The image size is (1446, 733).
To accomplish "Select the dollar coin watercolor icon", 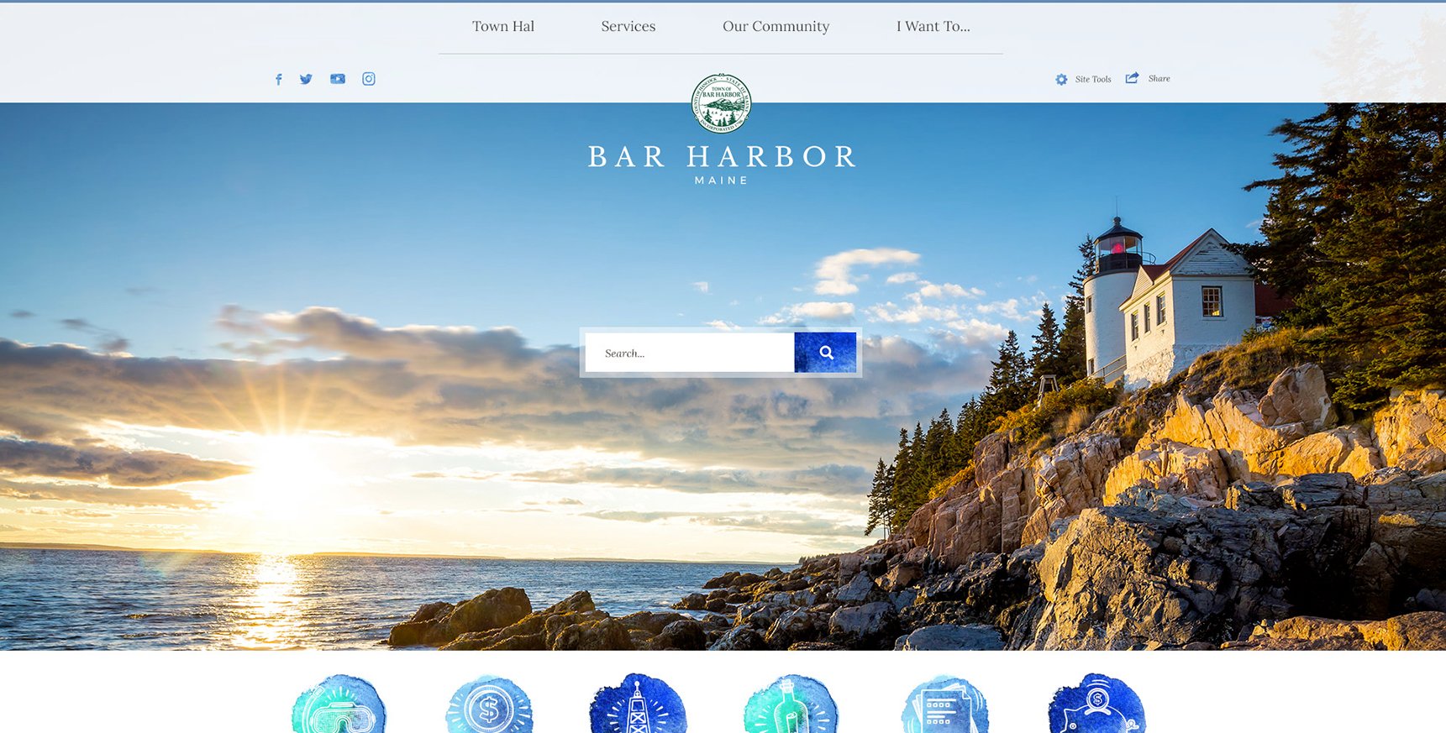I will pos(490,704).
